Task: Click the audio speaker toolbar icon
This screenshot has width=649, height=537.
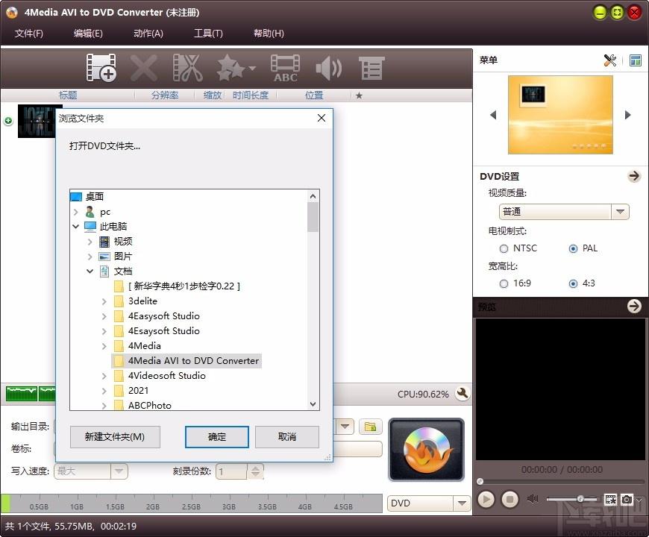Action: 329,69
